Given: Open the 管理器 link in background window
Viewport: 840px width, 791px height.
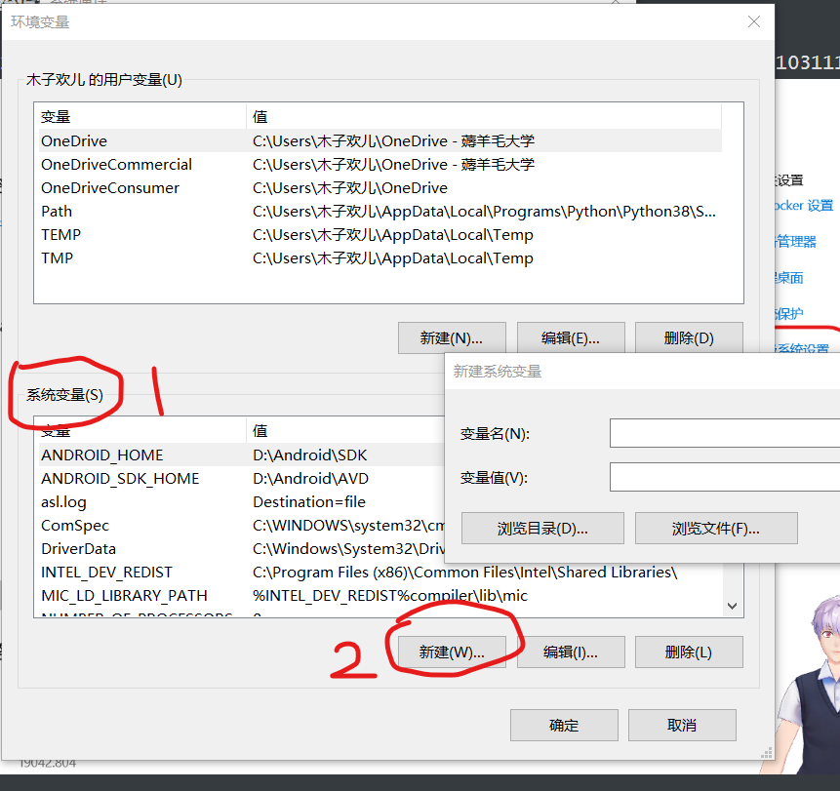Looking at the screenshot, I should (x=796, y=242).
